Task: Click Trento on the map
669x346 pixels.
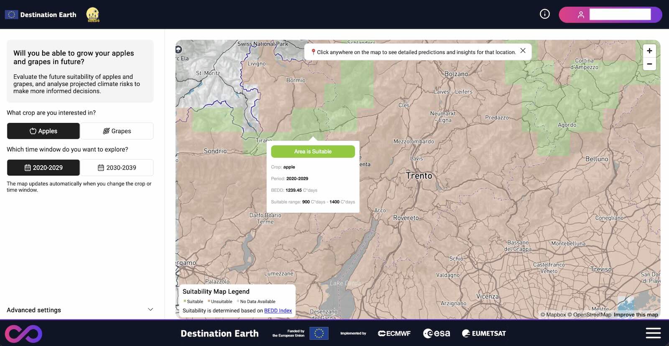Action: [419, 176]
